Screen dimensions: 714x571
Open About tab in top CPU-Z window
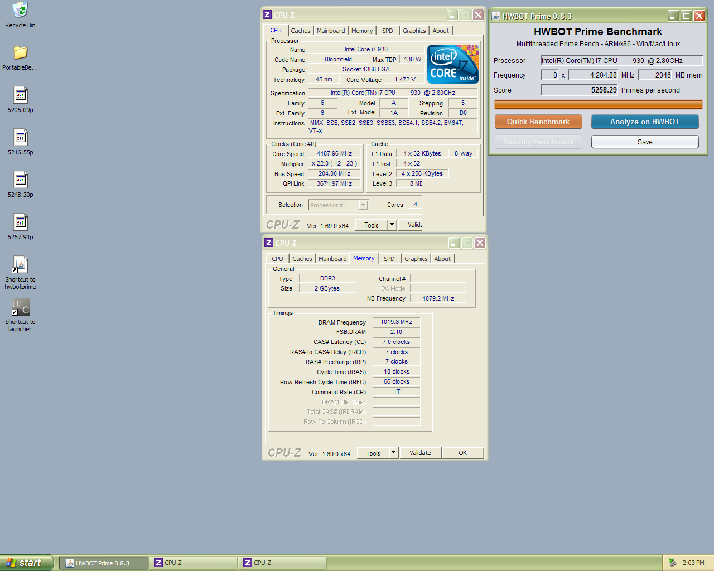[441, 31]
